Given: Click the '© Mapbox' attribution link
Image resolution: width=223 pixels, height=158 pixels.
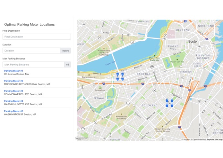Looking at the screenshot, I should pyautogui.click(x=186, y=139).
